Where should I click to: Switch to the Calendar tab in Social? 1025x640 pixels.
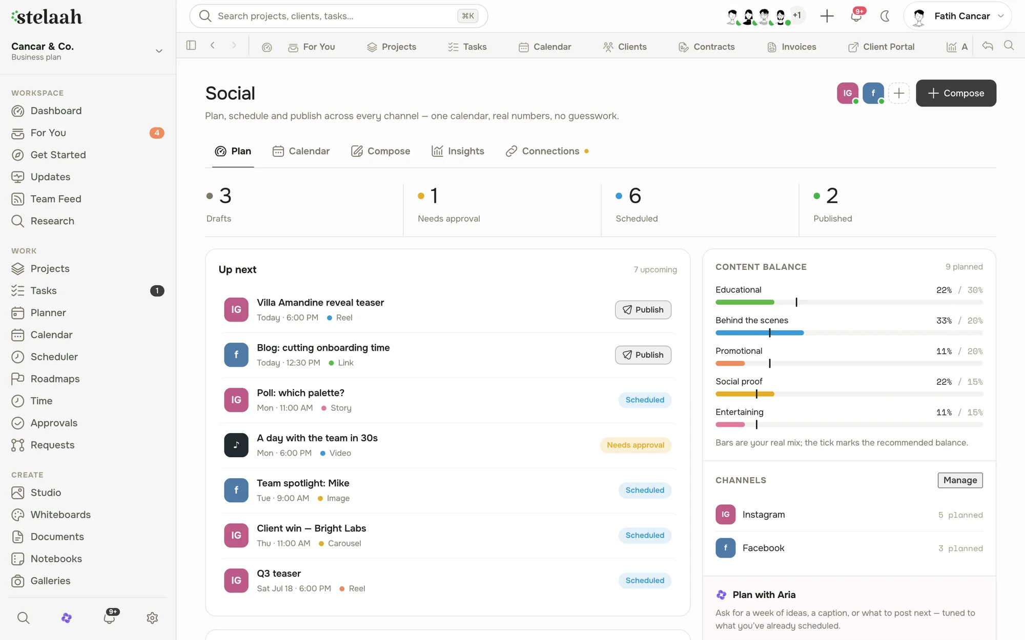point(301,151)
